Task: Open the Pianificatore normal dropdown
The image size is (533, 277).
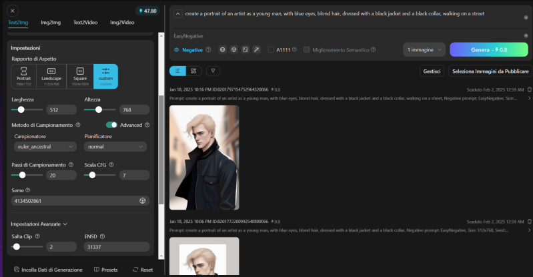Action: [x=115, y=147]
